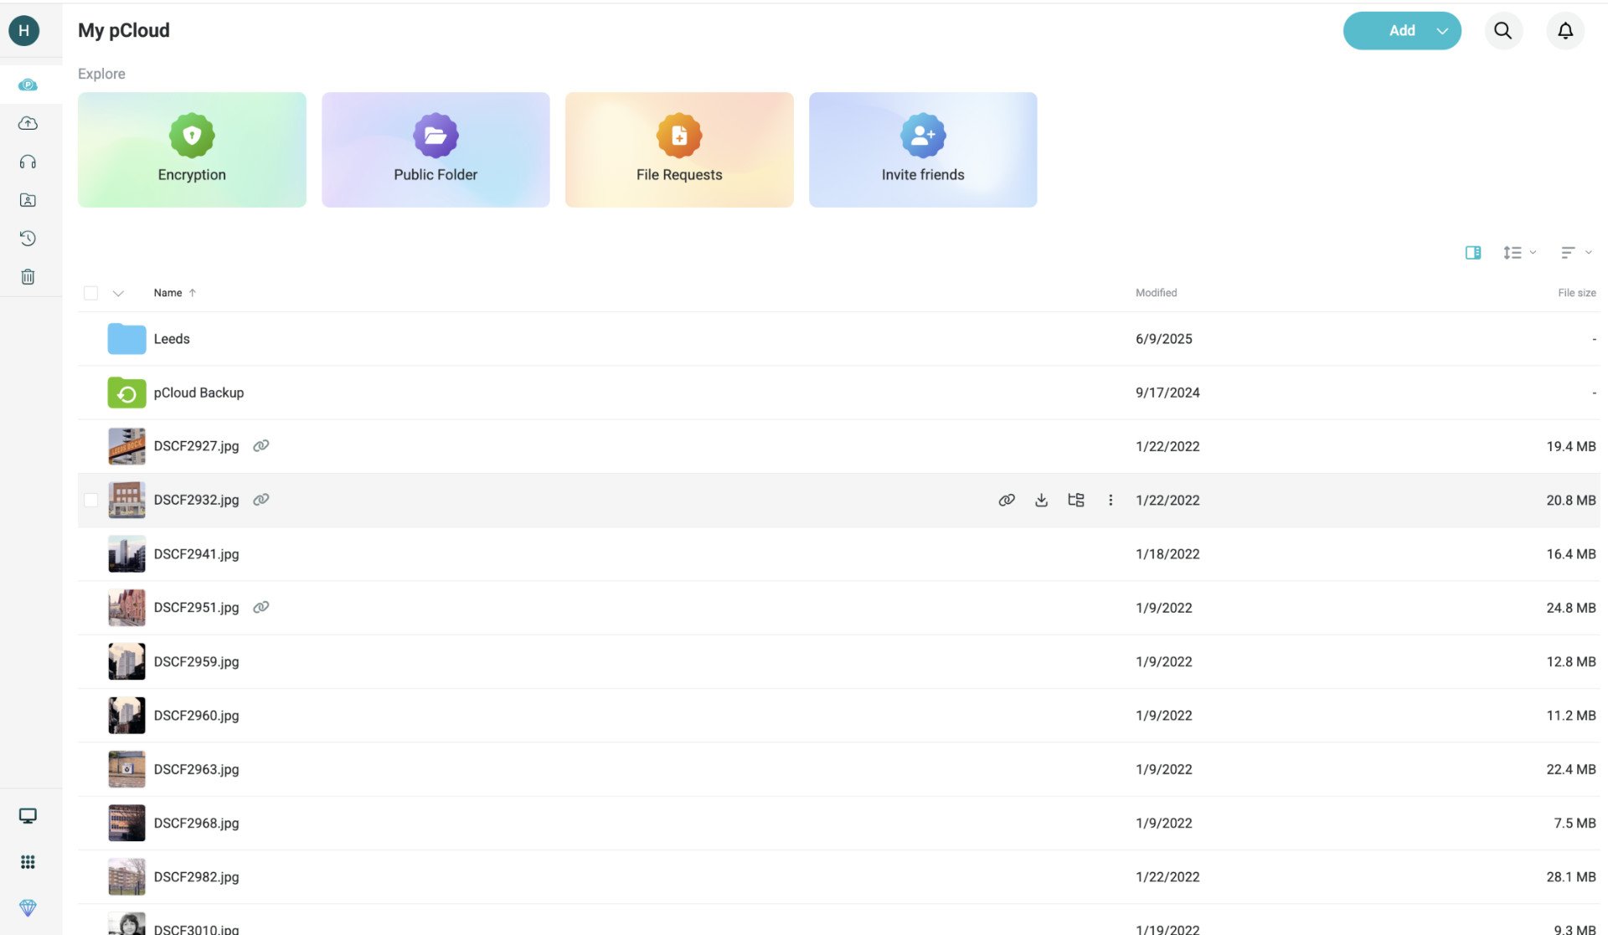Click the 9/17/2024 date for pCloud Backup

1167,392
